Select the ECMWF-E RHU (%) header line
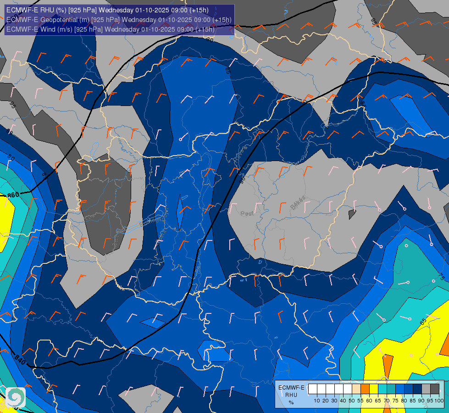This screenshot has height=413, width=449. [107, 10]
